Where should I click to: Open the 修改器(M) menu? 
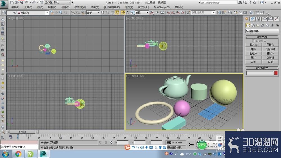80,7
